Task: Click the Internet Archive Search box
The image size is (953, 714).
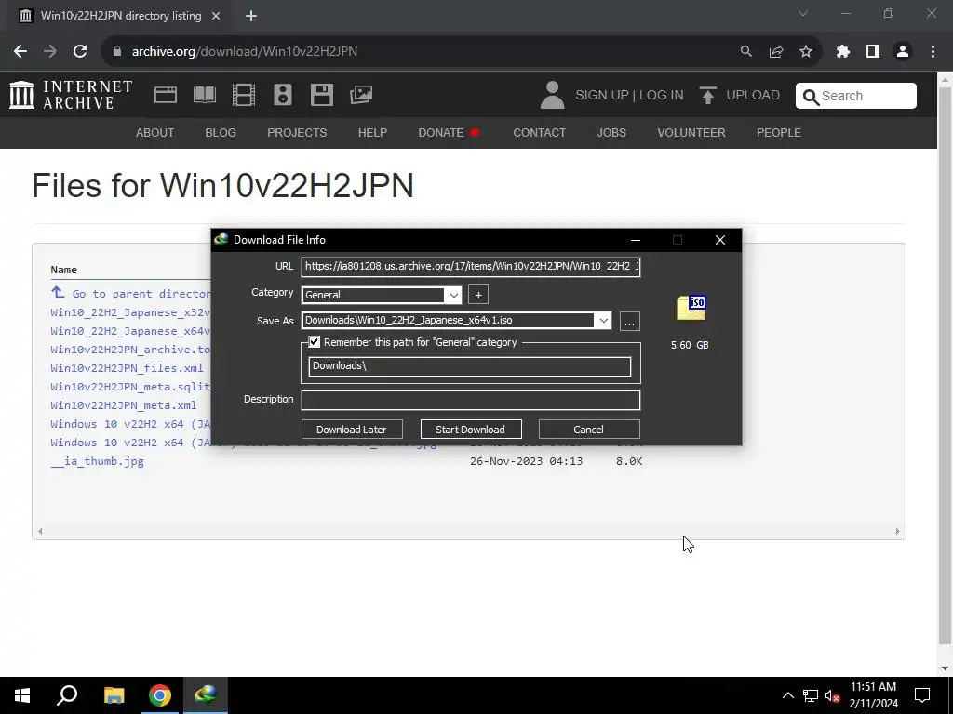Action: click(x=856, y=96)
